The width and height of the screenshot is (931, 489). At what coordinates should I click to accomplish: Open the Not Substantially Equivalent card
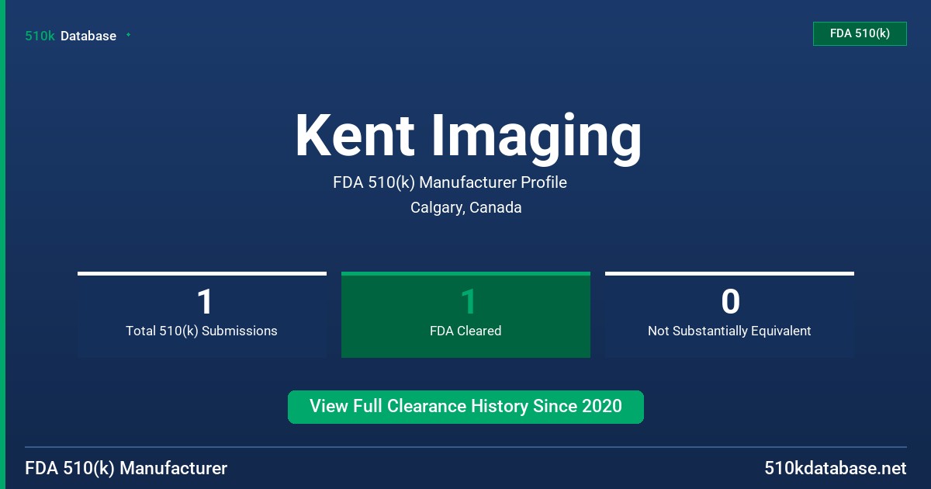coord(729,314)
